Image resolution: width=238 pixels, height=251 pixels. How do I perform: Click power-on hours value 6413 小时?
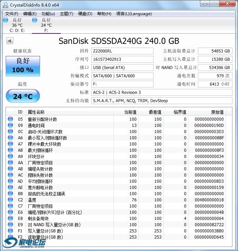[x=215, y=84]
